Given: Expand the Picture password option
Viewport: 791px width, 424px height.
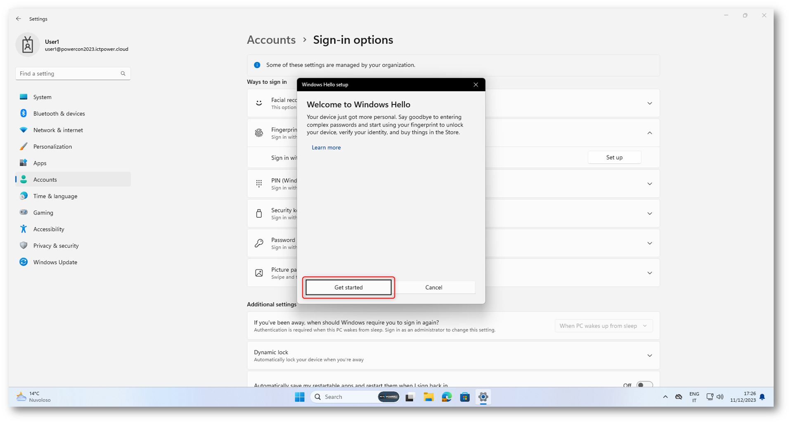Looking at the screenshot, I should click(x=649, y=273).
